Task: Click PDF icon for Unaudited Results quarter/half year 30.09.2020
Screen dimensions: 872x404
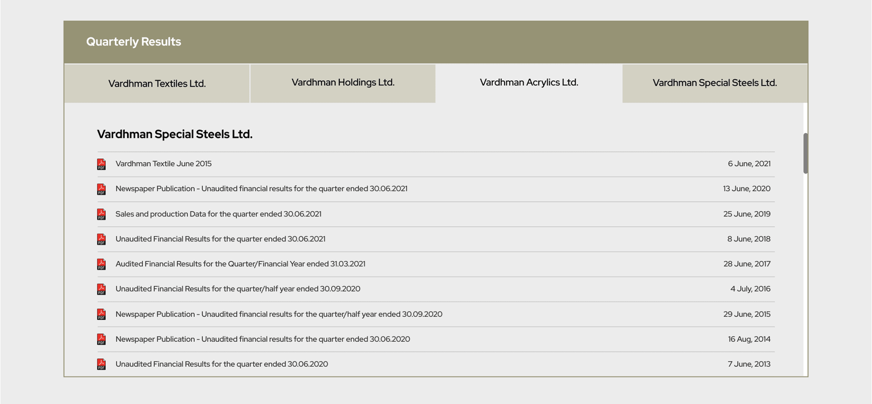Action: point(101,289)
